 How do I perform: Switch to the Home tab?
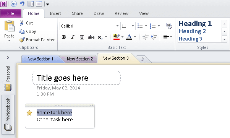pyautogui.click(x=34, y=13)
